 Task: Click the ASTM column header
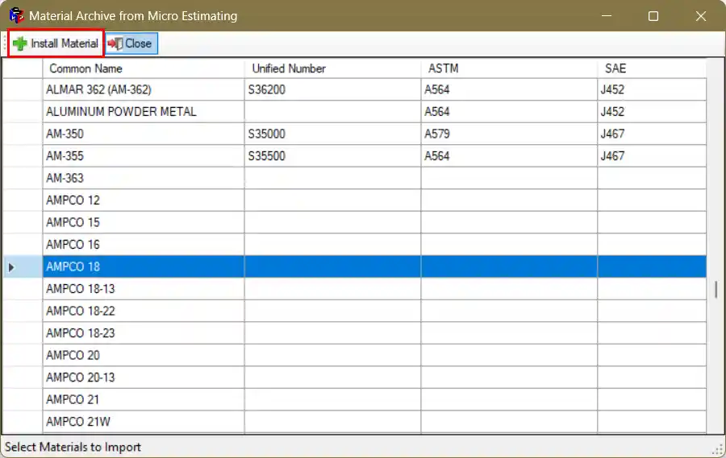(x=509, y=68)
